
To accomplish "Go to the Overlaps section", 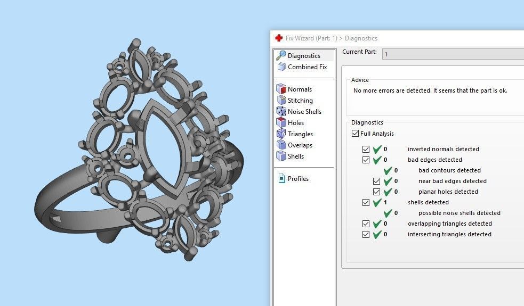I will [300, 145].
